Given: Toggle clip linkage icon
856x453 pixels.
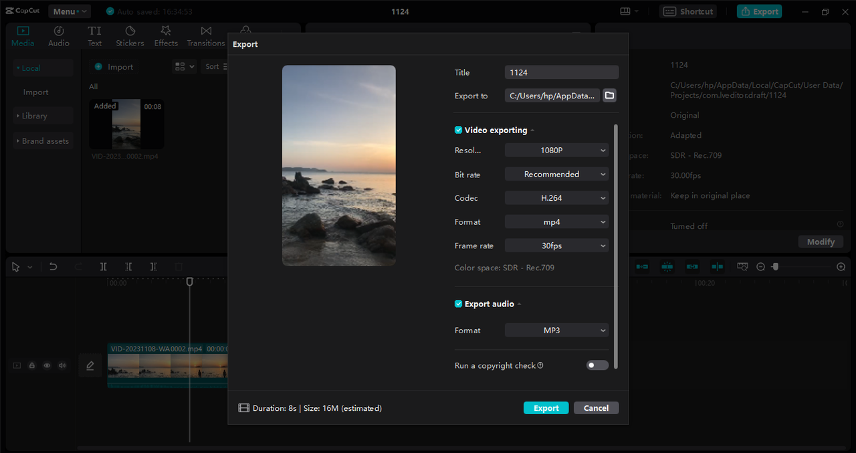Looking at the screenshot, I should pyautogui.click(x=692, y=267).
